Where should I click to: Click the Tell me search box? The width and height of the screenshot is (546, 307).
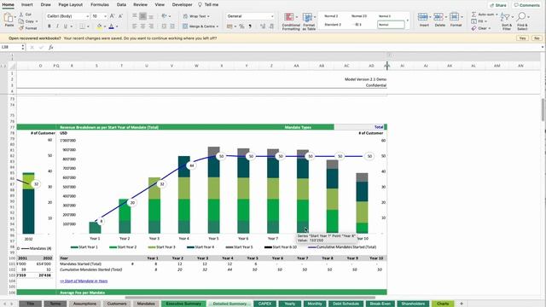coord(208,5)
